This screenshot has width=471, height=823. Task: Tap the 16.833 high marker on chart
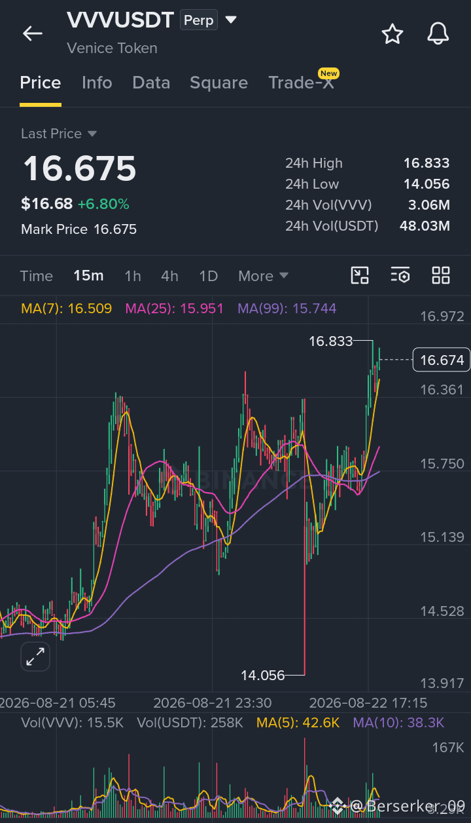pos(330,341)
